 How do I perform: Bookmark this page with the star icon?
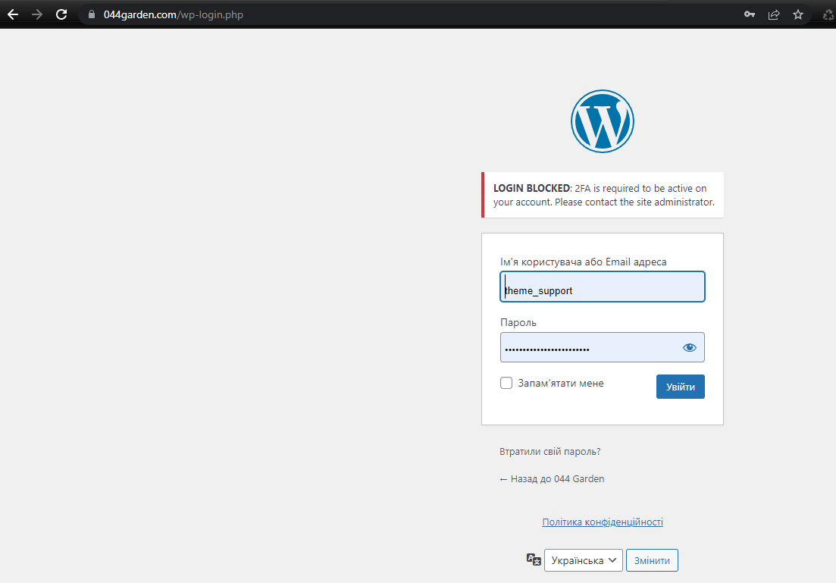pos(797,14)
